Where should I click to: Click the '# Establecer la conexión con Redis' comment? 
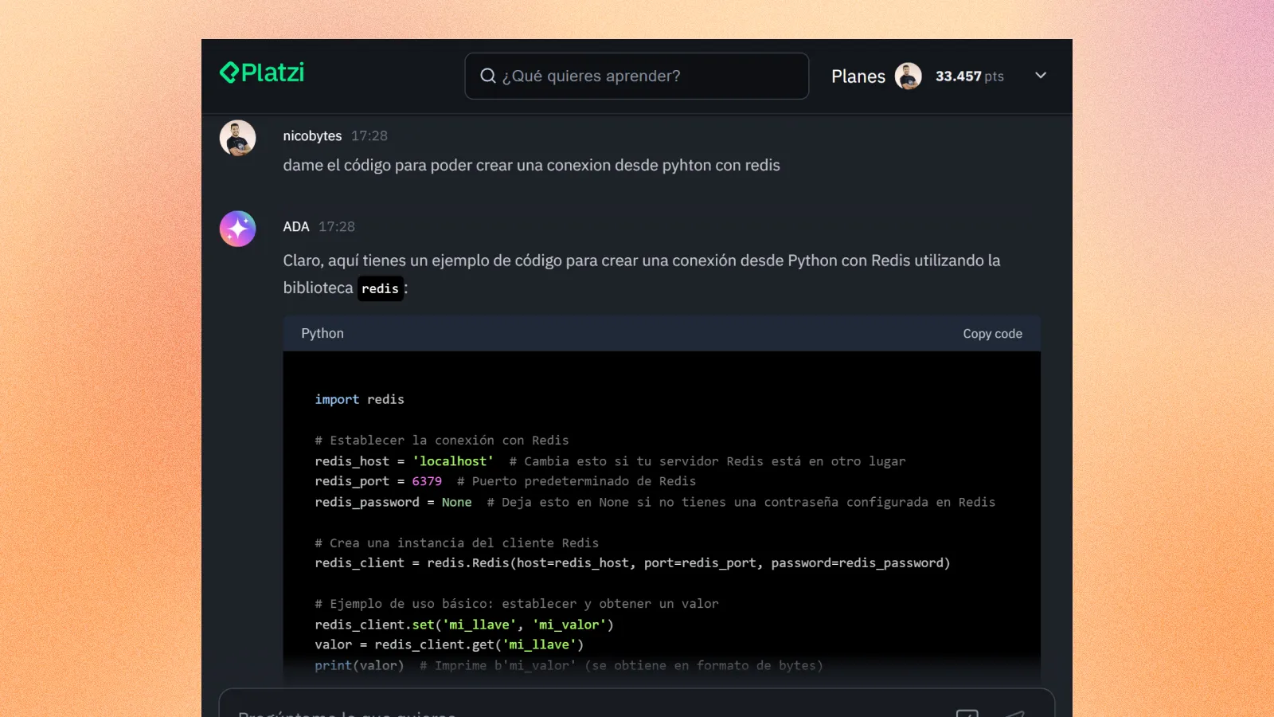click(x=442, y=441)
